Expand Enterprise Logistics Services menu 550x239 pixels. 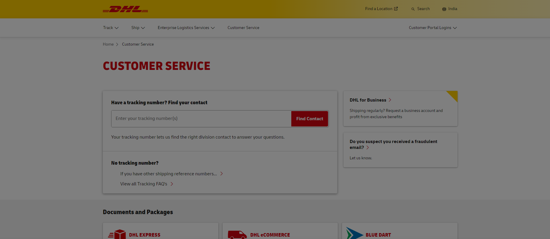click(186, 28)
